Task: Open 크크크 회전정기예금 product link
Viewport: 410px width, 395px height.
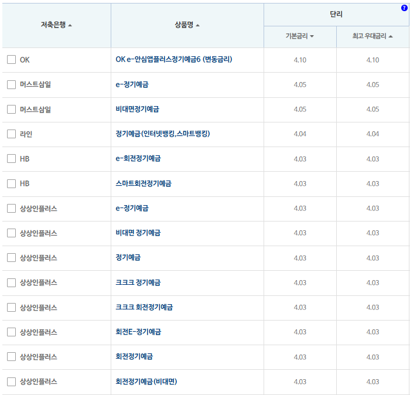Action: 144,307
